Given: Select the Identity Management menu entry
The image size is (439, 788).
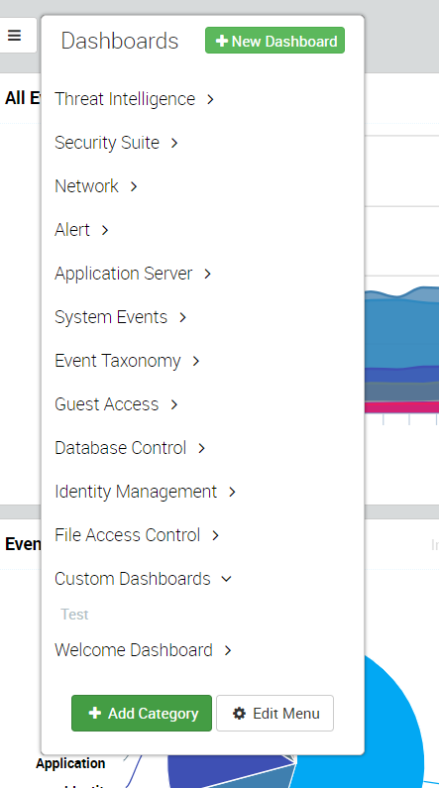Looking at the screenshot, I should [x=136, y=492].
